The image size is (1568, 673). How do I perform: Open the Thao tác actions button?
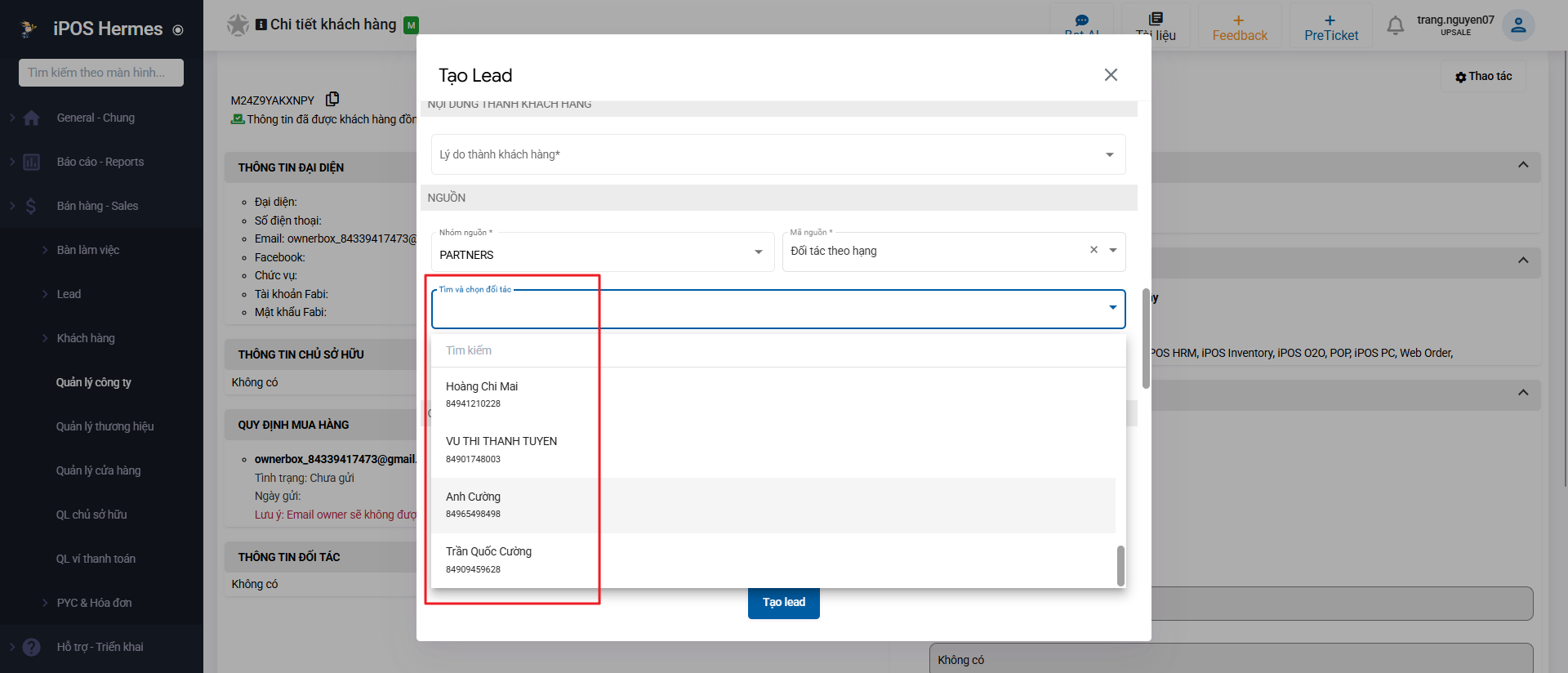point(1483,77)
